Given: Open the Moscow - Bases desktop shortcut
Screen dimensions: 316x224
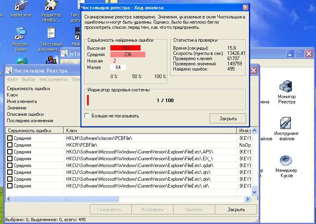Looking at the screenshot, I should tap(21, 39).
